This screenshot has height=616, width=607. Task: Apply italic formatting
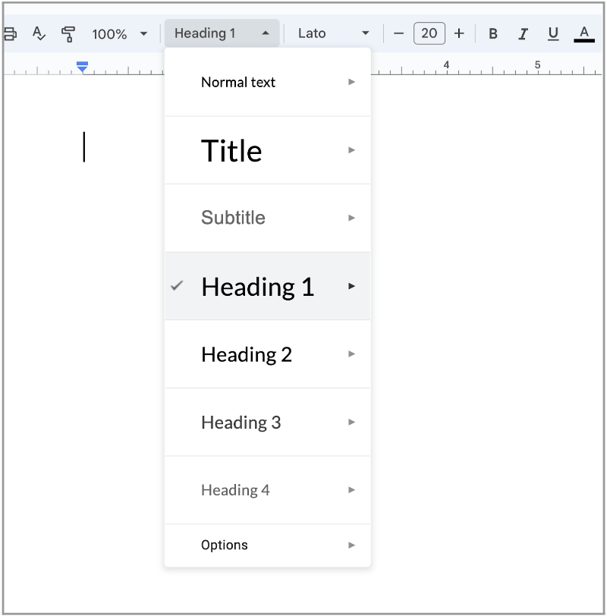523,33
